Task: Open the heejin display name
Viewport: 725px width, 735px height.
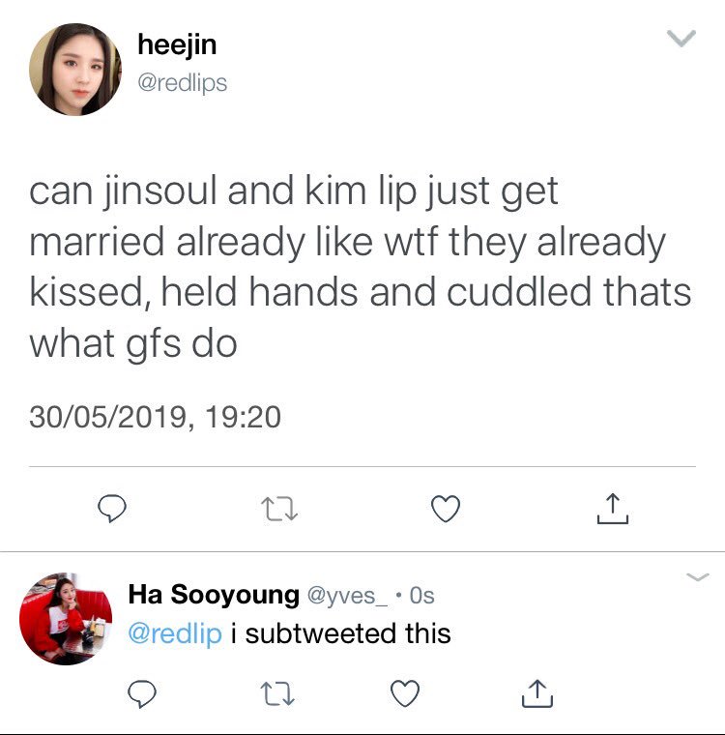Action: point(177,45)
